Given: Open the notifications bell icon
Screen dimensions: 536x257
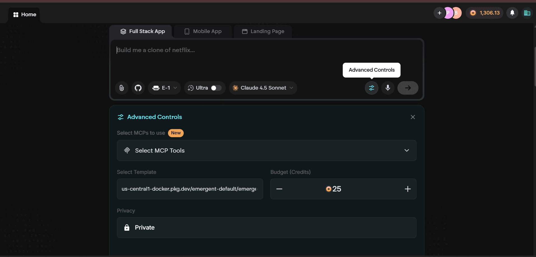Looking at the screenshot, I should (x=512, y=13).
